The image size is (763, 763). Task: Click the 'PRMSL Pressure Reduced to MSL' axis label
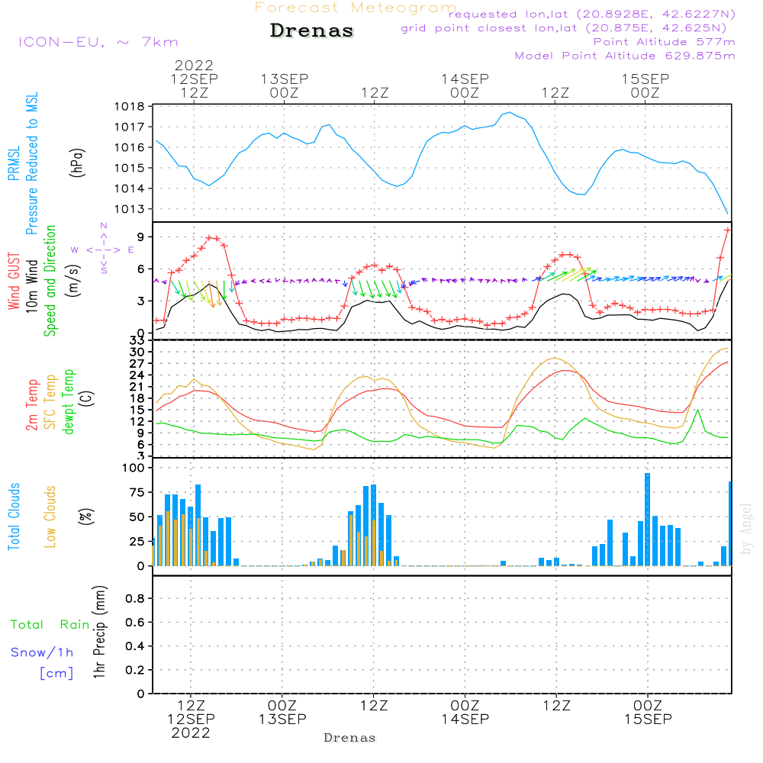pyautogui.click(x=23, y=163)
